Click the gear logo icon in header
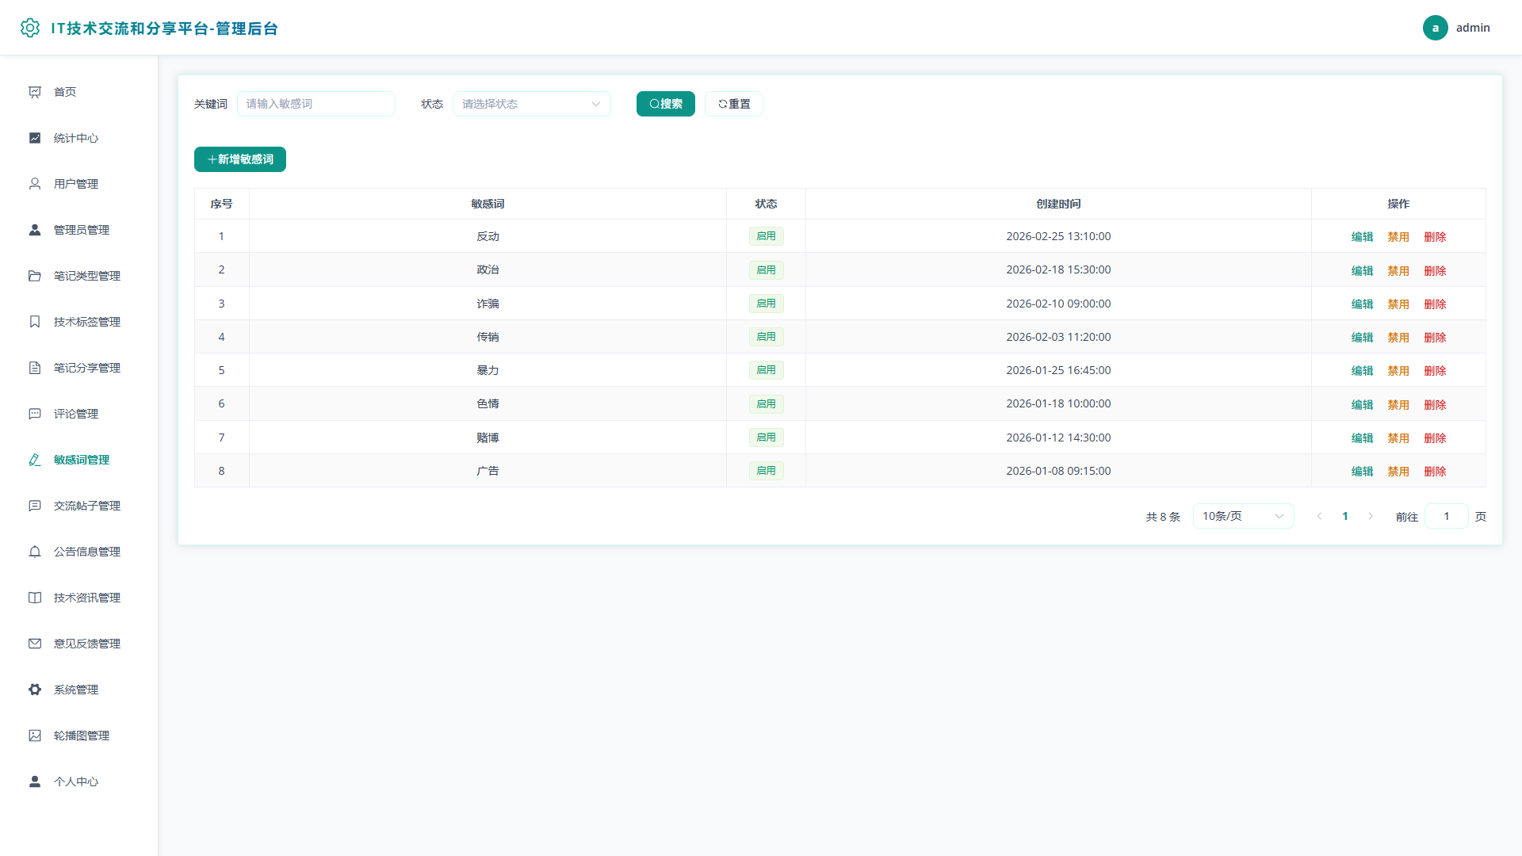 click(x=30, y=28)
